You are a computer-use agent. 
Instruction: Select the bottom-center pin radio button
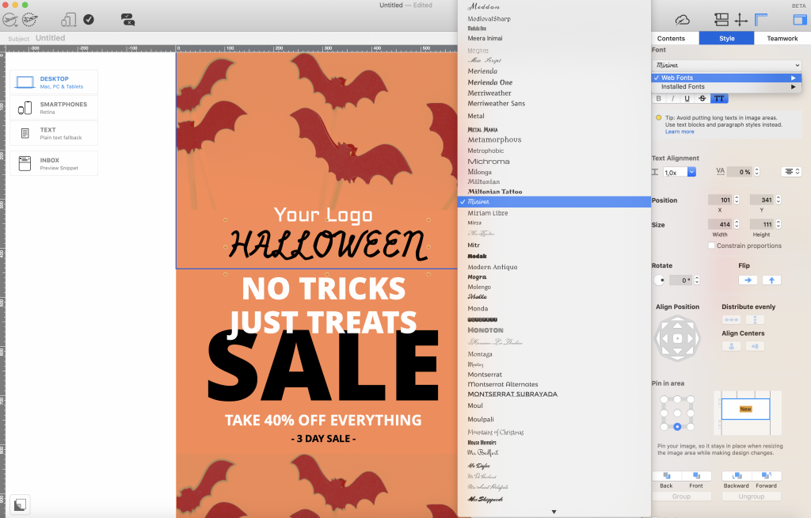click(x=677, y=427)
